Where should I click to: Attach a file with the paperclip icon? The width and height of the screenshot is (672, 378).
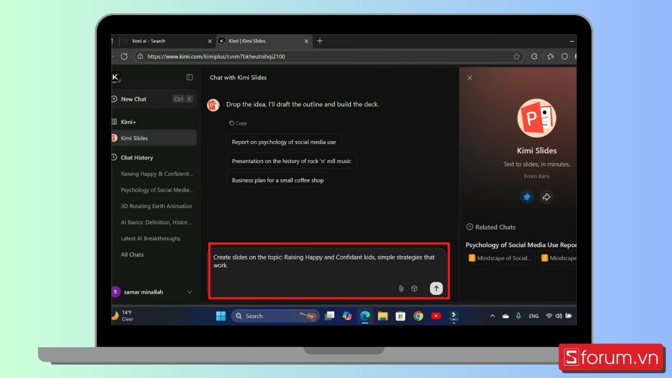coord(401,288)
